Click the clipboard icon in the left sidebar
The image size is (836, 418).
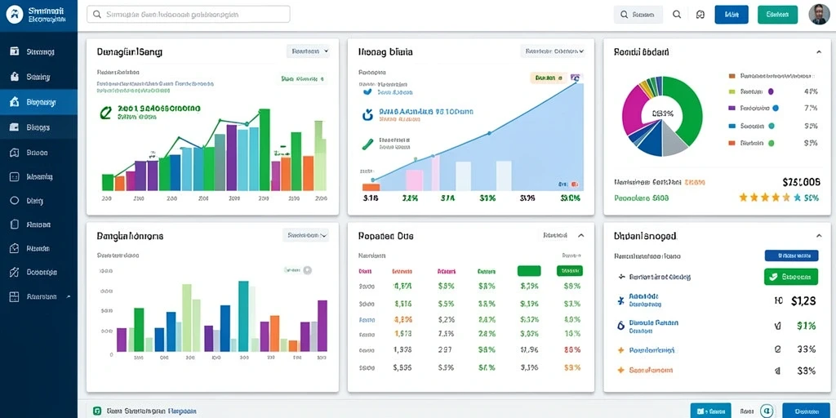pyautogui.click(x=15, y=224)
